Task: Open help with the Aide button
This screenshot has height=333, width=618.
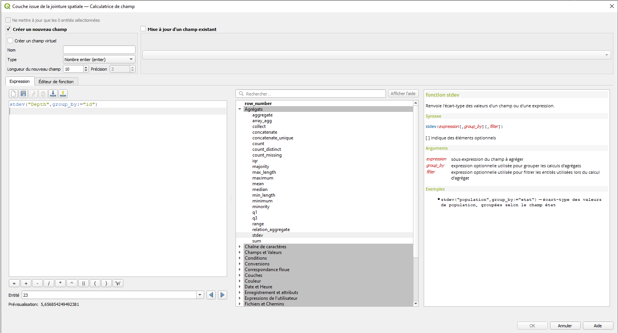Action: click(x=598, y=326)
